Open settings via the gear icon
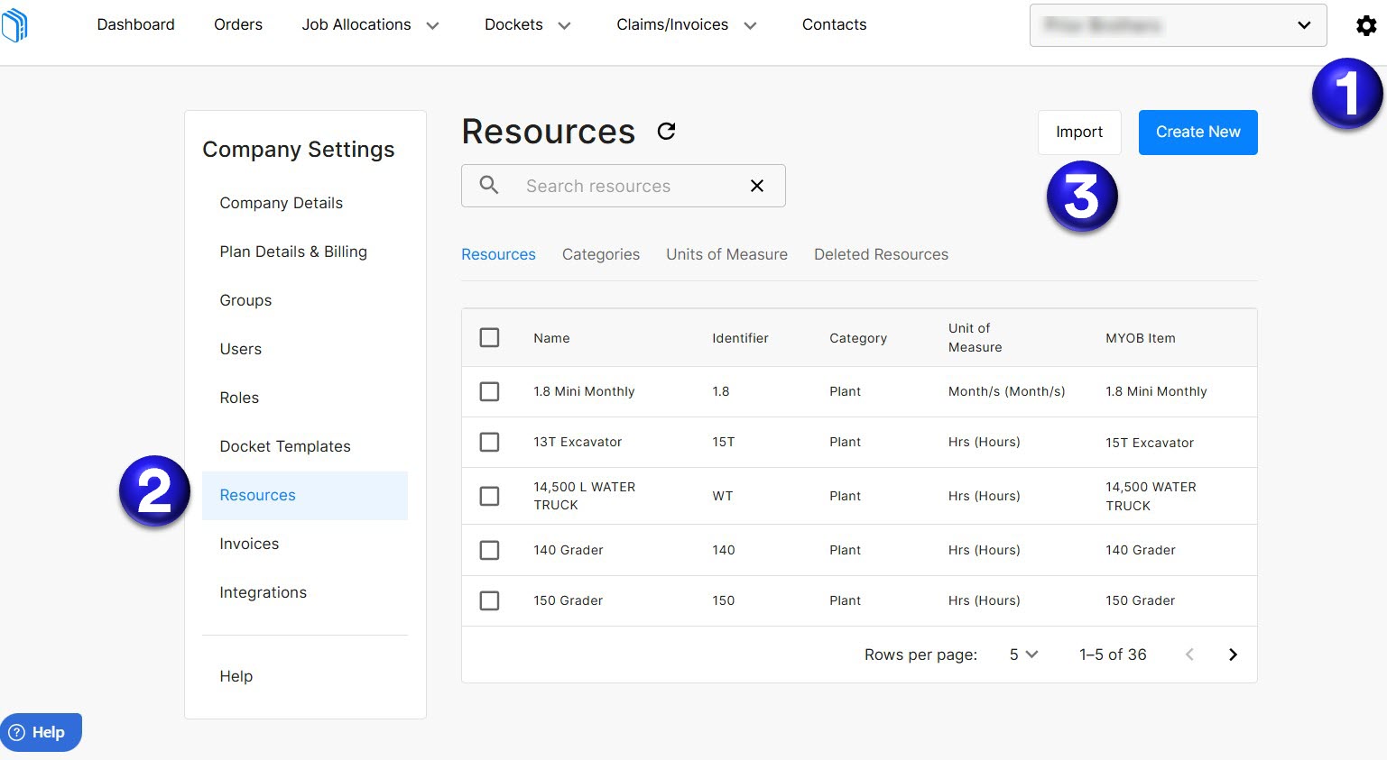Screen dimensions: 1387x760 1366,24
